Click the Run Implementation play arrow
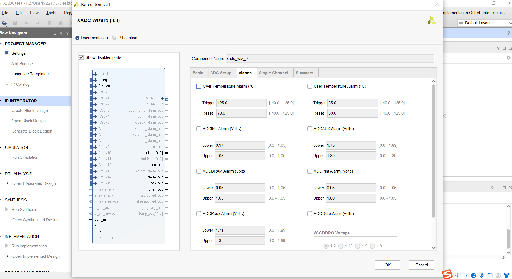This screenshot has height=279, width=512. 7,246
